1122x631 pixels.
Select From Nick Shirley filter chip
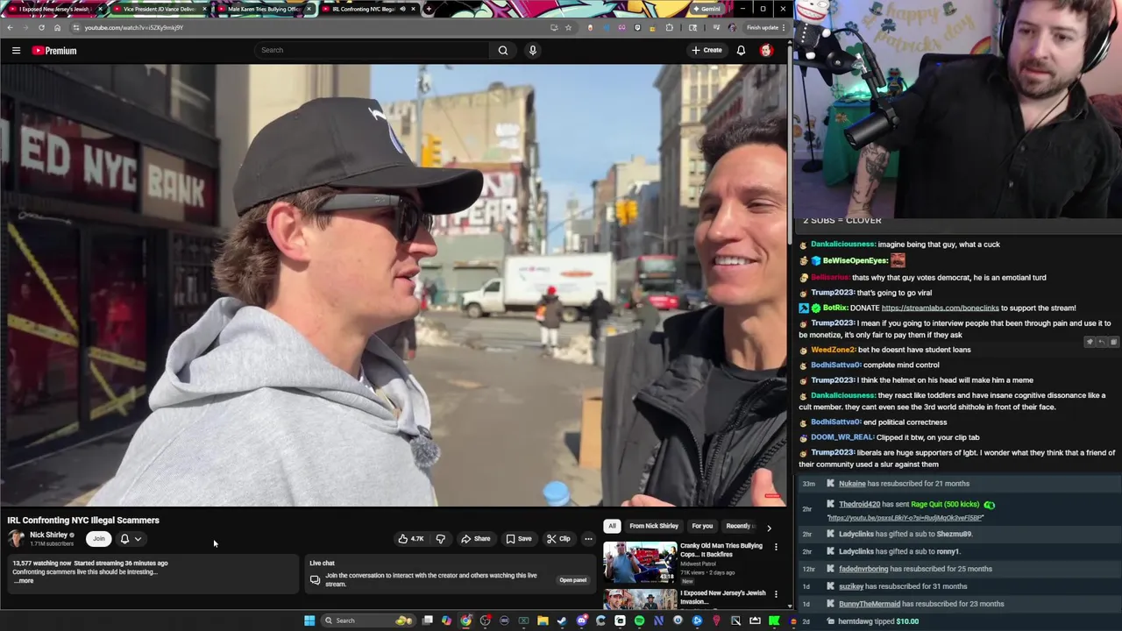(654, 526)
